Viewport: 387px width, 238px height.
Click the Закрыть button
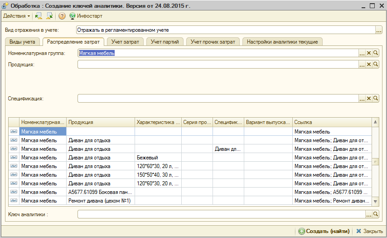click(369, 231)
